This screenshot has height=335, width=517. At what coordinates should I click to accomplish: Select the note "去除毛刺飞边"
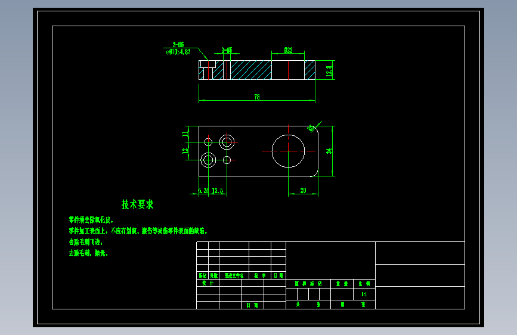[x=86, y=242]
